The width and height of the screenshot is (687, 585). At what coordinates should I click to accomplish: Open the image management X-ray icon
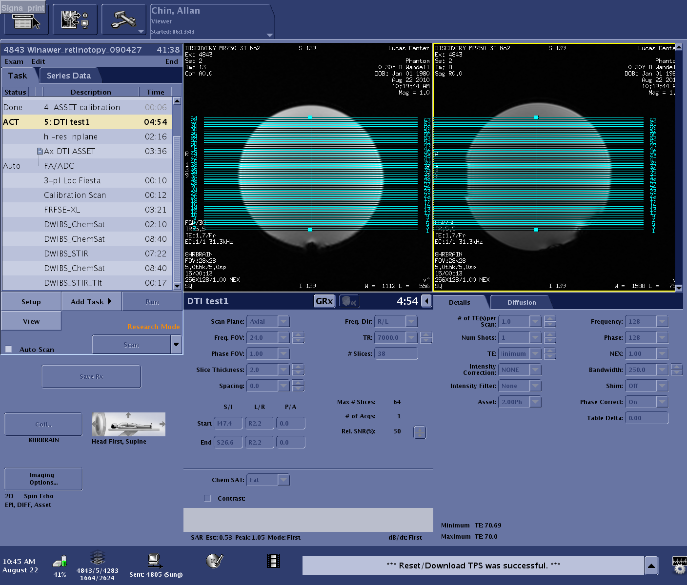75,20
